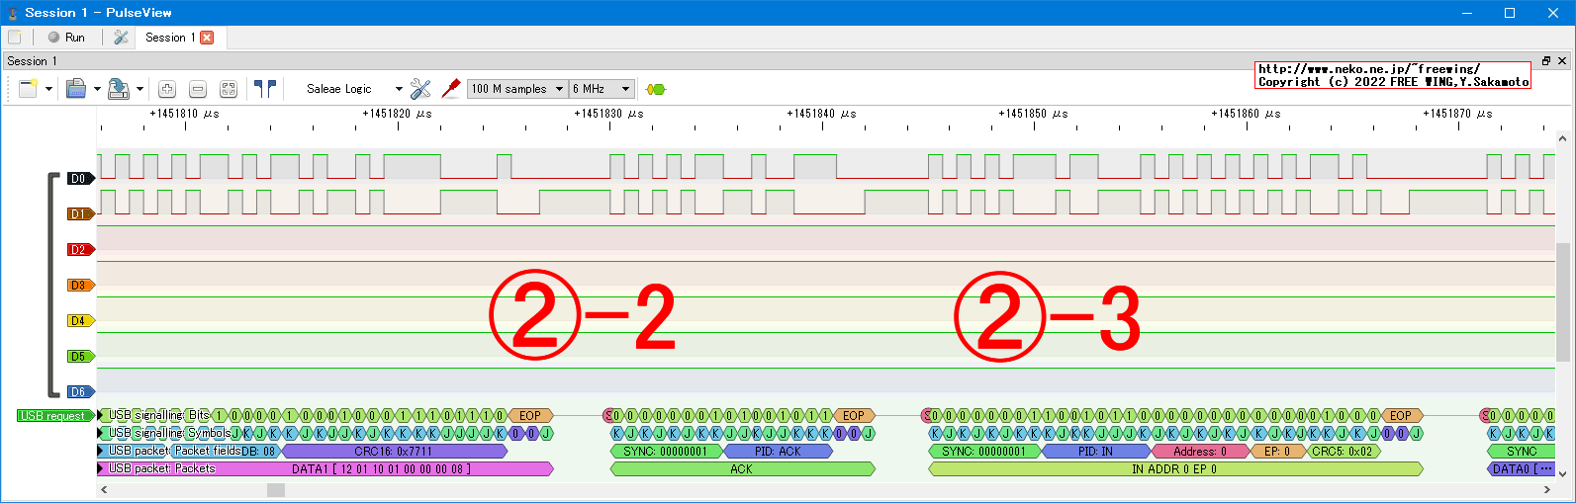
Task: Add a protocol decoder with yellow-green icon
Action: pos(655,89)
